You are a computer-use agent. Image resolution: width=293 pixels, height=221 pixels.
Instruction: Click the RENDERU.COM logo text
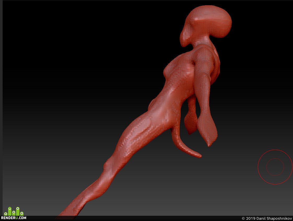(x=14, y=218)
